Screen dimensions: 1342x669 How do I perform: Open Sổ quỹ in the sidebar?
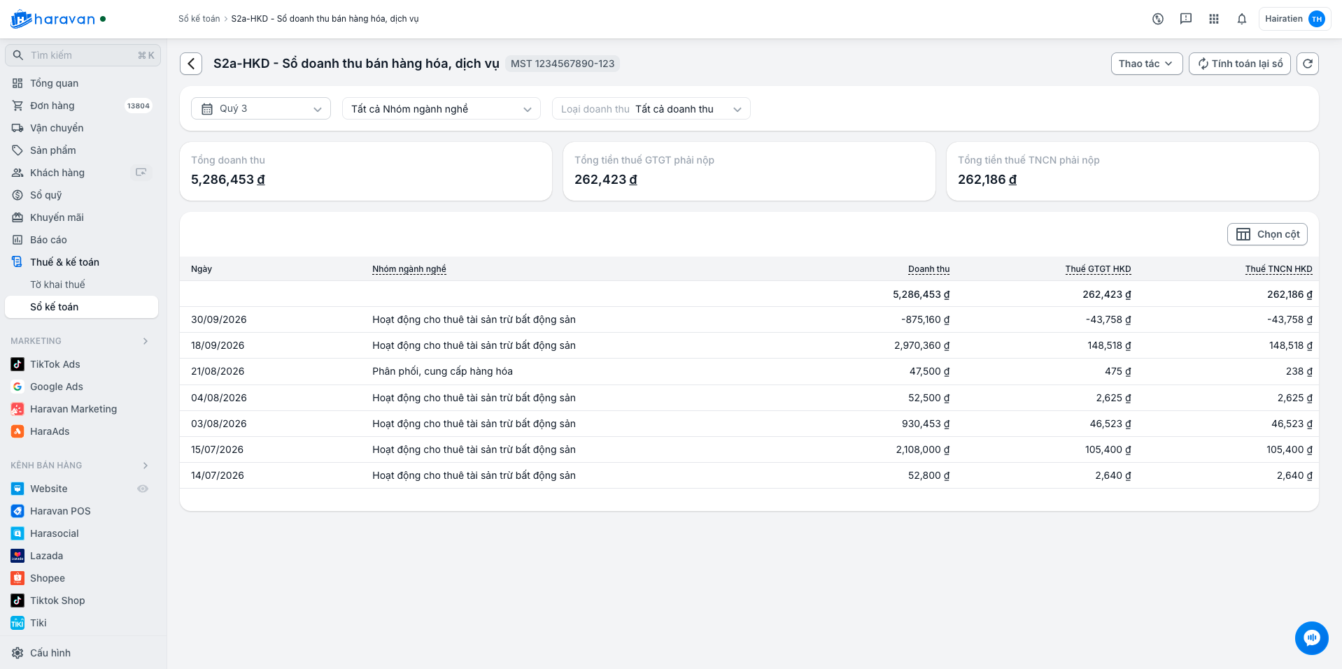click(46, 195)
